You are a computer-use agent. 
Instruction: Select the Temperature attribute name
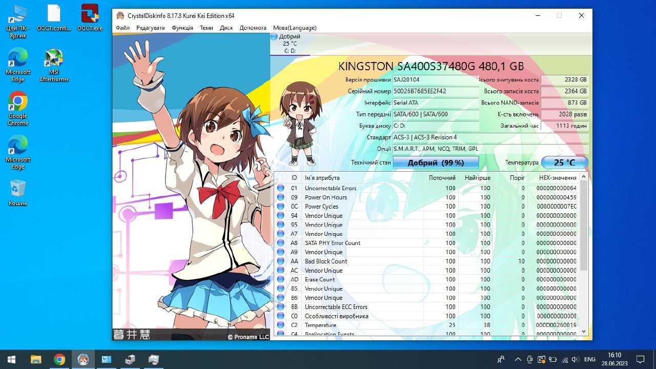click(x=321, y=325)
